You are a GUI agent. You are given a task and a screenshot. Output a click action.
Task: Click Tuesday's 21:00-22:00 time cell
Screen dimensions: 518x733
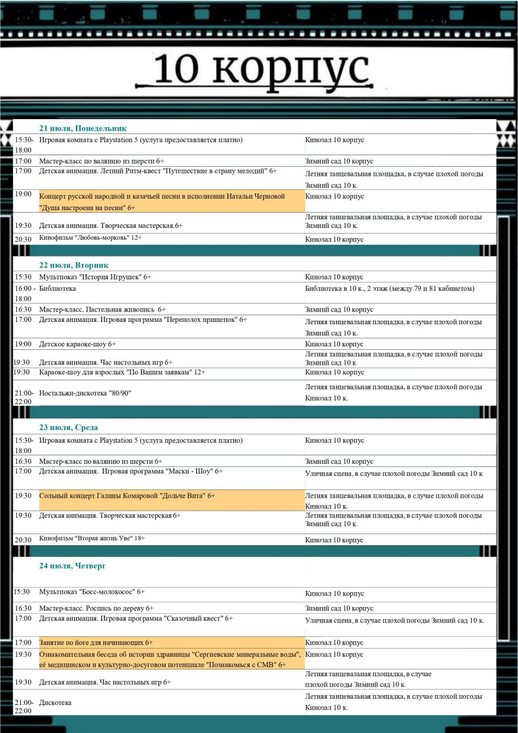24,397
